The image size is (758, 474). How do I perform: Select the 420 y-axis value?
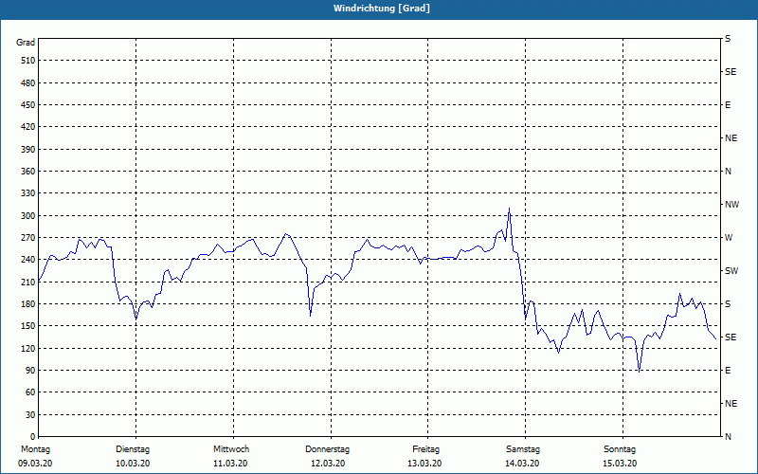pos(28,127)
